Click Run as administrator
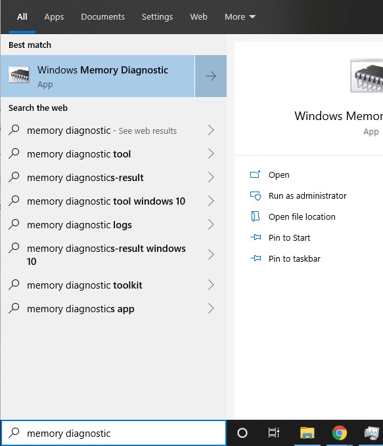 tap(307, 195)
